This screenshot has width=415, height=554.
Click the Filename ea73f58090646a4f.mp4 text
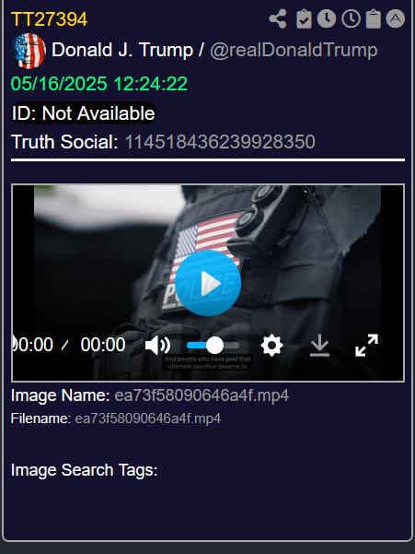[148, 418]
